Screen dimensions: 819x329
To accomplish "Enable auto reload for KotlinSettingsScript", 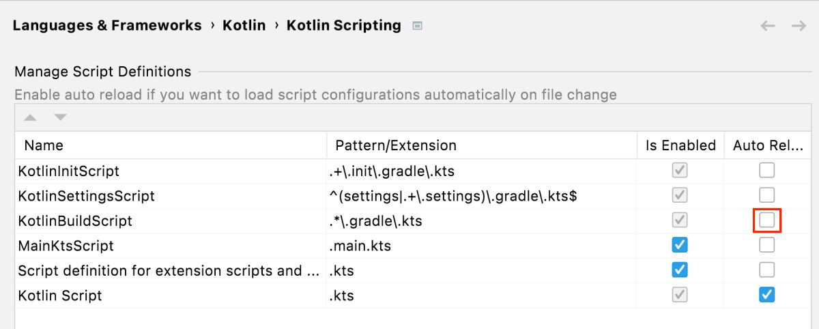I will (767, 195).
